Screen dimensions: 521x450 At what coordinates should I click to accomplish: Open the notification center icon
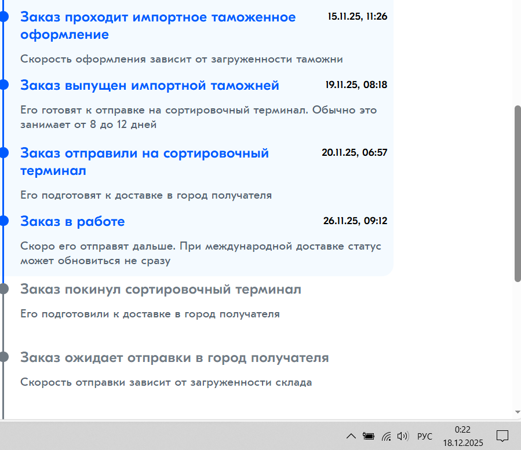coord(502,436)
